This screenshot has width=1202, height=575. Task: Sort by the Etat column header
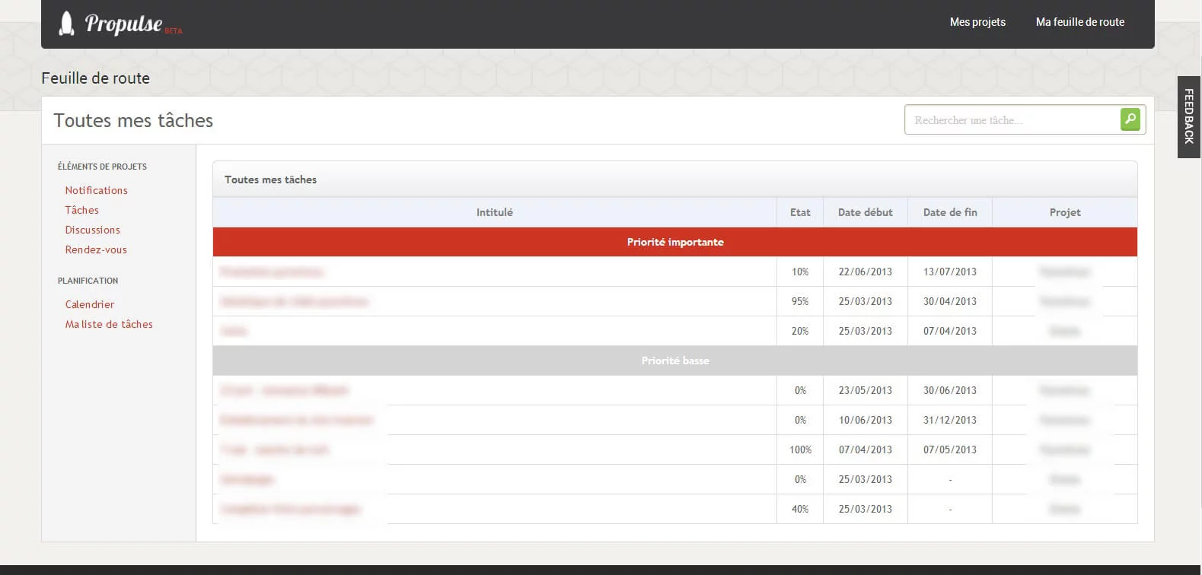(x=800, y=212)
